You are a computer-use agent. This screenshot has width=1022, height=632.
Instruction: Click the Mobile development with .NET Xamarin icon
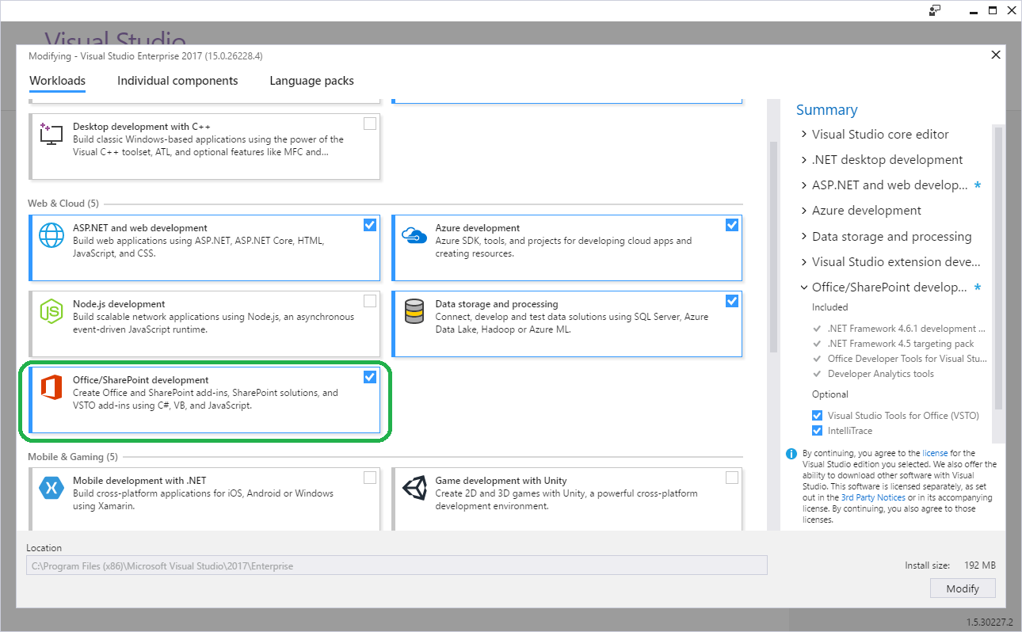[51, 487]
